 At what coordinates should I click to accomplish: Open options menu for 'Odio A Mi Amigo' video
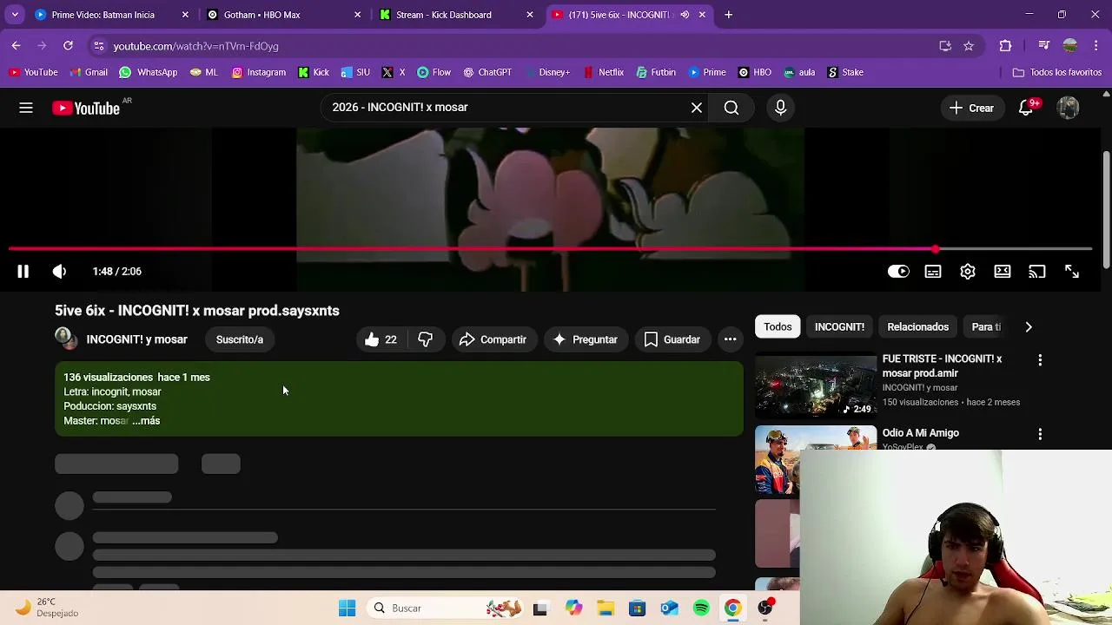1040,433
